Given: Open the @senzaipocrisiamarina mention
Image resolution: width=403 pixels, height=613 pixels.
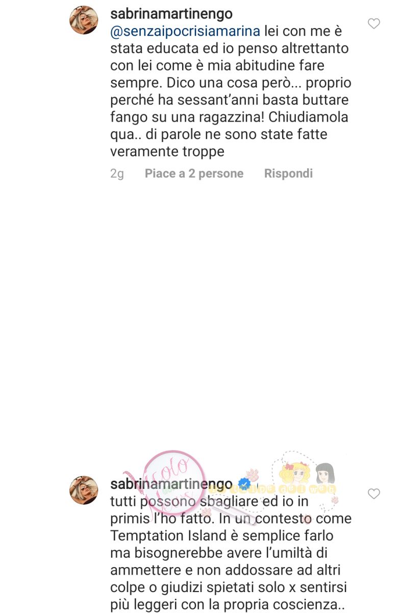Looking at the screenshot, I should [x=186, y=31].
